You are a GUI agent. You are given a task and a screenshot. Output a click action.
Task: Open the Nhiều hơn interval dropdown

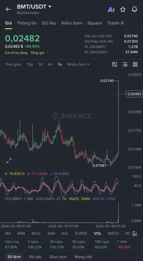click(78, 64)
